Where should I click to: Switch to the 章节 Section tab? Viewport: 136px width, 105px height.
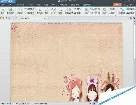[54, 5]
